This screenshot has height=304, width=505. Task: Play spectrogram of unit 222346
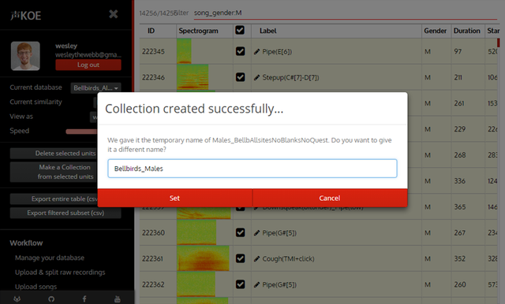coord(193,77)
